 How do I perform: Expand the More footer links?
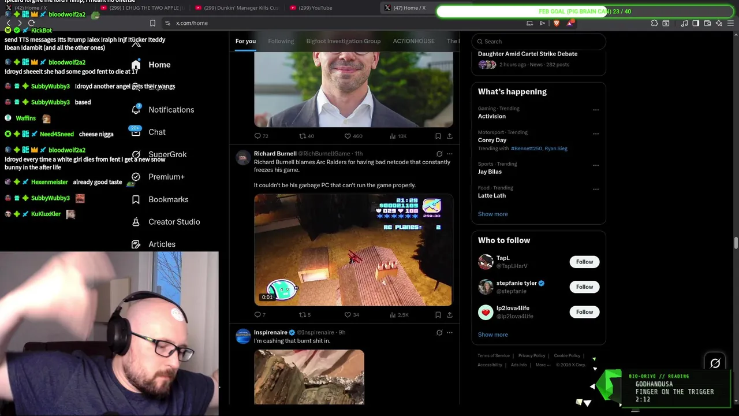(543, 365)
